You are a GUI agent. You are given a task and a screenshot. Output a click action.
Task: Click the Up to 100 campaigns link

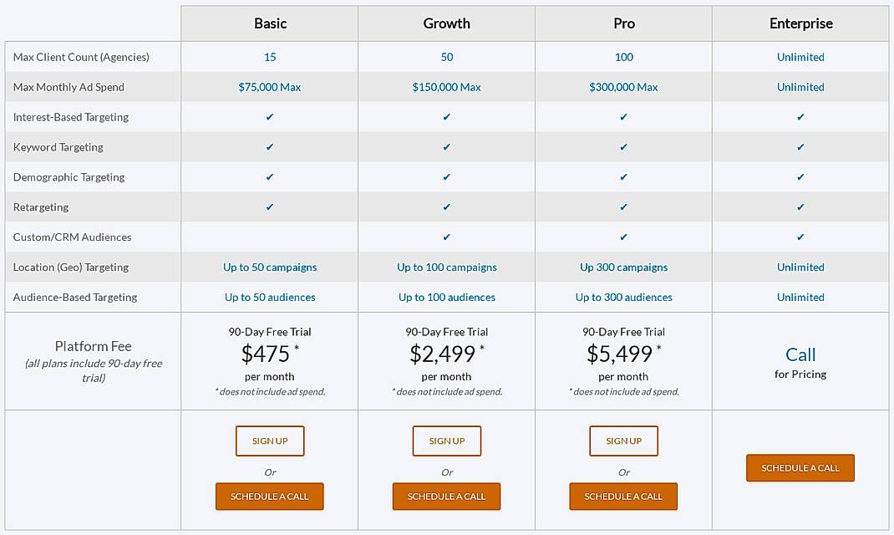click(x=446, y=267)
